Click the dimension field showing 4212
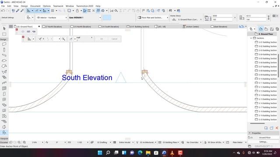Image resolution: width=280 pixels, height=157 pixels. (256, 16)
